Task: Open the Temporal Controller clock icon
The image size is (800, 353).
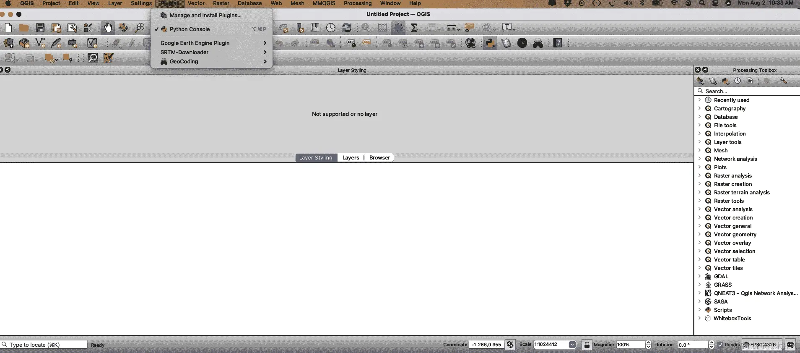Action: point(331,28)
